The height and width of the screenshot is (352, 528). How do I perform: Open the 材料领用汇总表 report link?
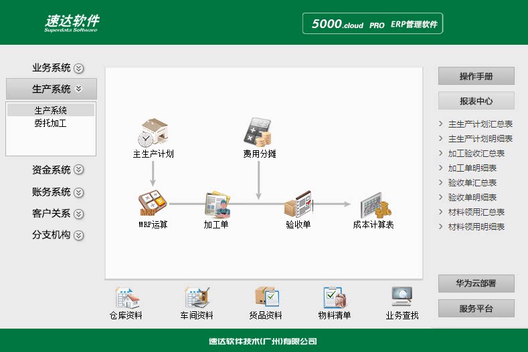[x=476, y=212]
